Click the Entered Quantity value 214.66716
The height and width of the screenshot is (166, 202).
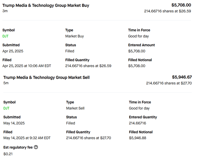pos(138,123)
